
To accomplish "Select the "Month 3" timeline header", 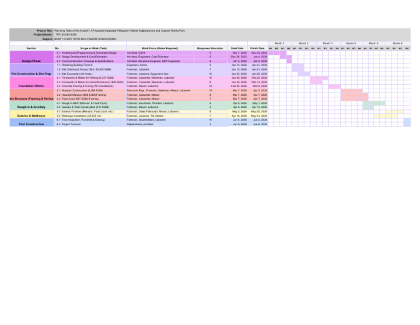I will [x=328, y=43].
